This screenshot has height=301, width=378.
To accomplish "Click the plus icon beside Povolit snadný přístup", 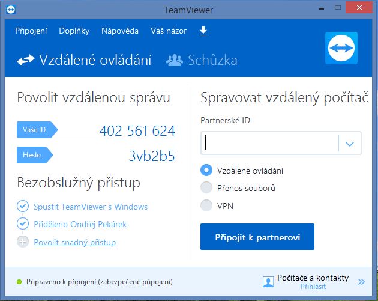I will (x=23, y=242).
